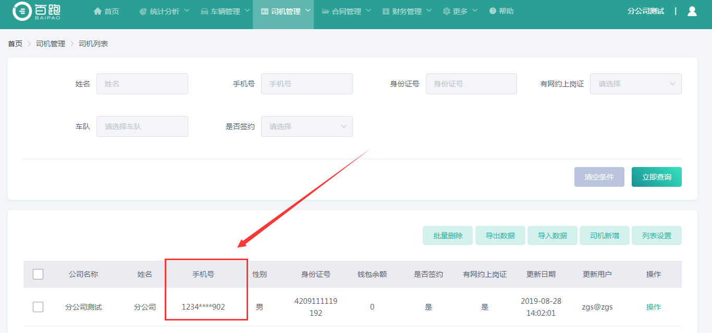Click the 司机新增 button

point(604,236)
